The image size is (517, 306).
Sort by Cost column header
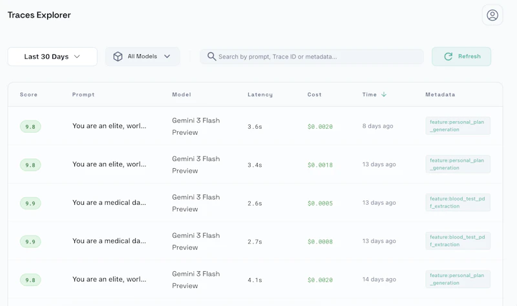pos(314,94)
